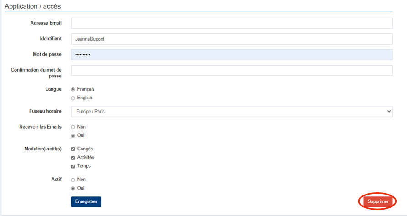Click the Adresse Email input field

232,23
